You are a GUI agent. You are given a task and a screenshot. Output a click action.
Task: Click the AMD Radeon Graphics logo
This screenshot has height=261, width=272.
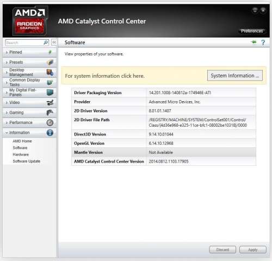click(30, 21)
